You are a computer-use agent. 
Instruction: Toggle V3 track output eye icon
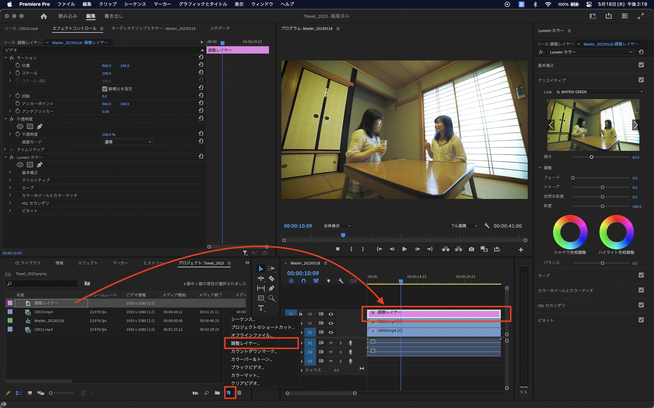click(331, 314)
